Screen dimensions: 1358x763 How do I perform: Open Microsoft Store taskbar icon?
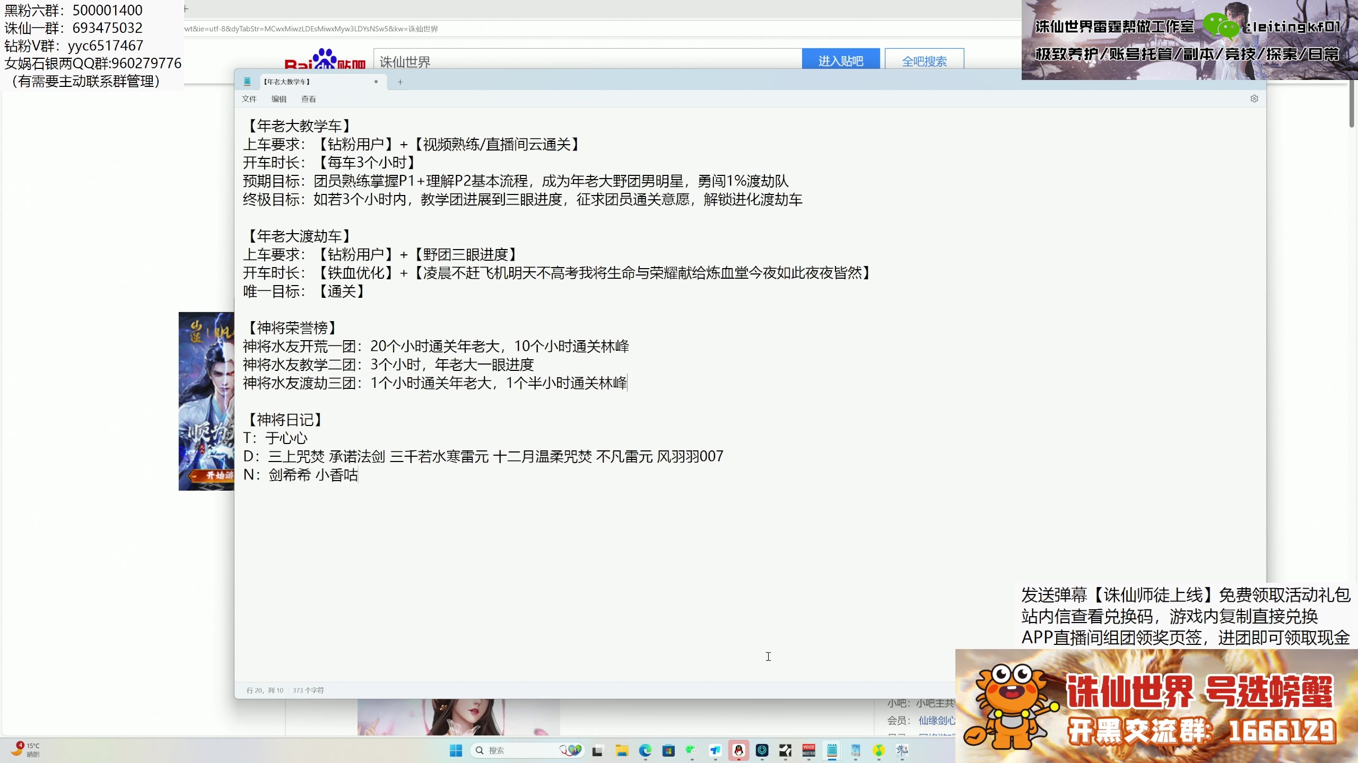point(668,750)
